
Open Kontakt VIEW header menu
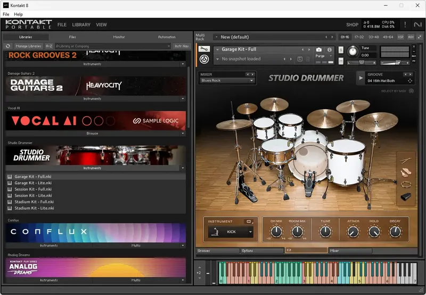coord(101,24)
